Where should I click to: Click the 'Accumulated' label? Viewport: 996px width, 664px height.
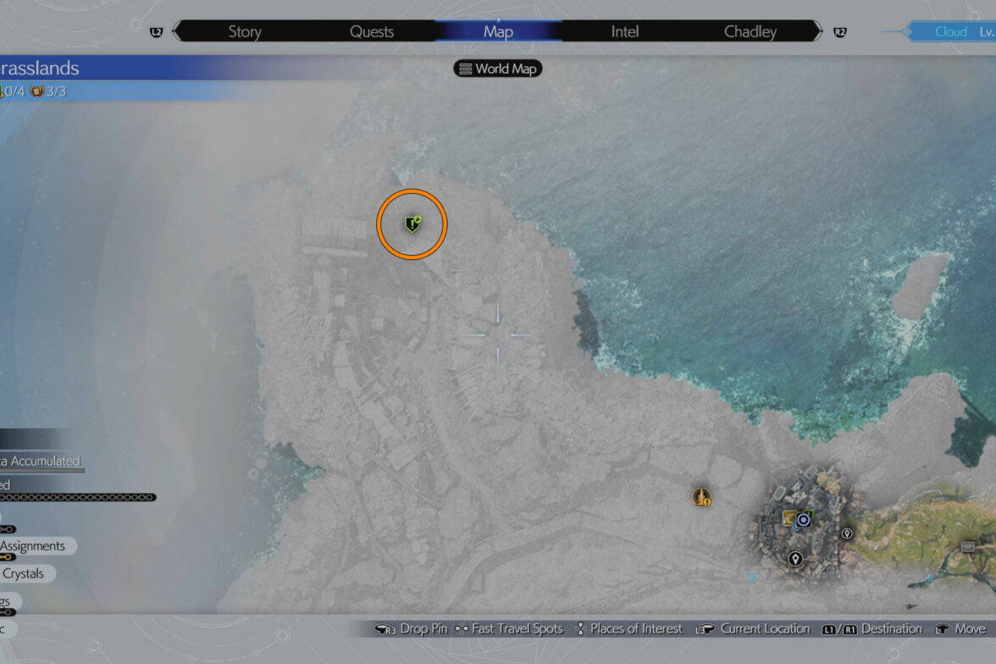[x=45, y=461]
